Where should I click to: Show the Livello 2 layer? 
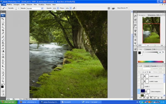click(139, 86)
